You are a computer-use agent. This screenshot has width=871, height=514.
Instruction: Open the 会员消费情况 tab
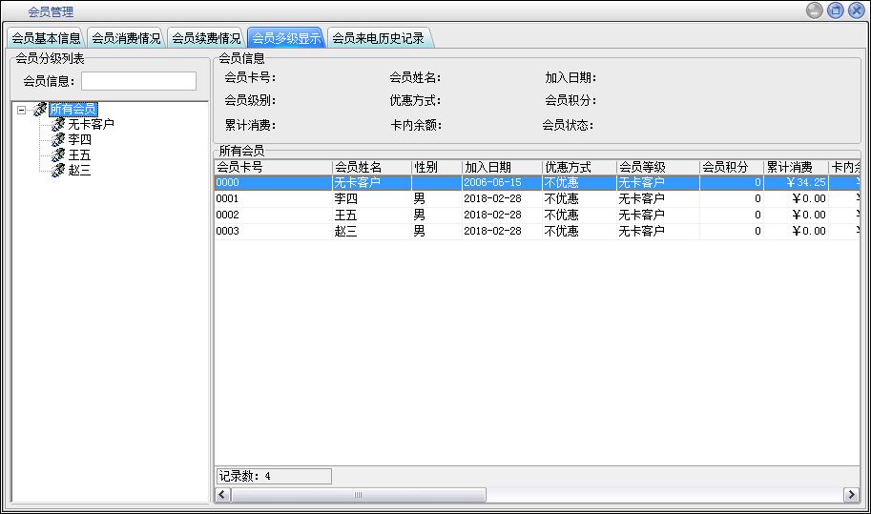[126, 39]
